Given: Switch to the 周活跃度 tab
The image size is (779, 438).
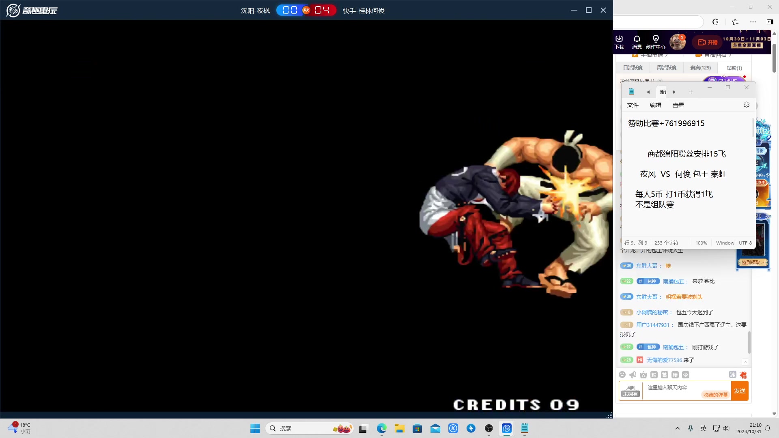Looking at the screenshot, I should [667, 68].
